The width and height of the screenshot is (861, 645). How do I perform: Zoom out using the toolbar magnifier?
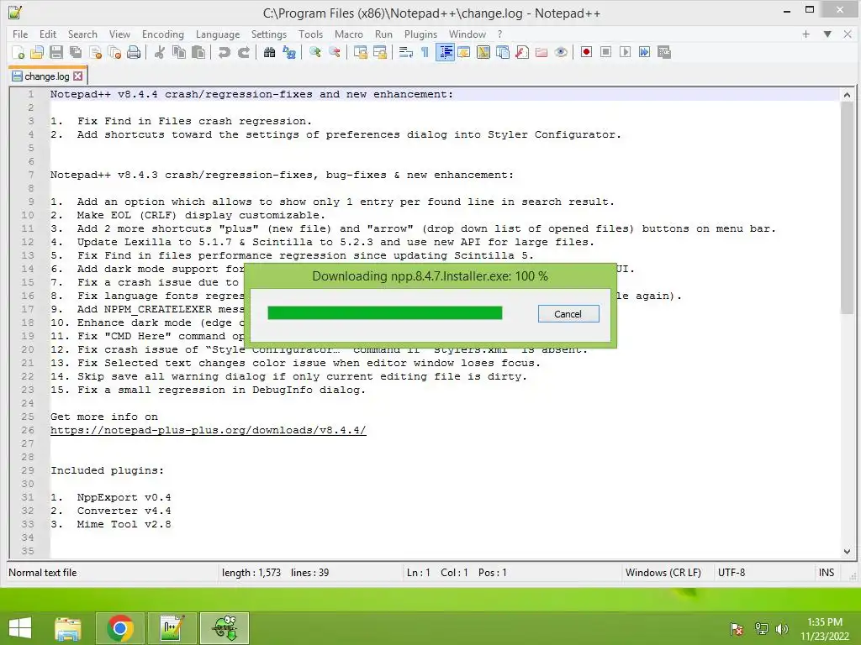(x=335, y=52)
